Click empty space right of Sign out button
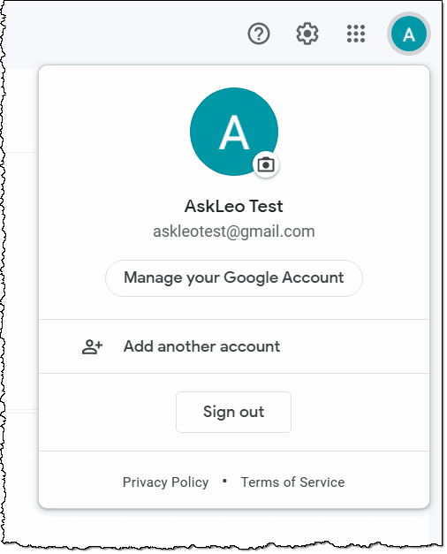 coord(360,412)
